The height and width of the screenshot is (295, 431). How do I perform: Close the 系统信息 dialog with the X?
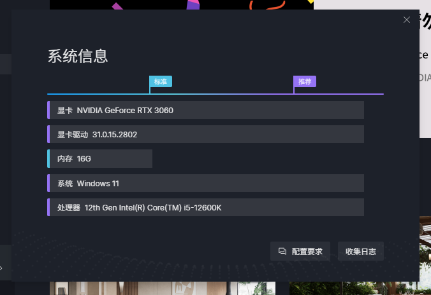pos(407,20)
